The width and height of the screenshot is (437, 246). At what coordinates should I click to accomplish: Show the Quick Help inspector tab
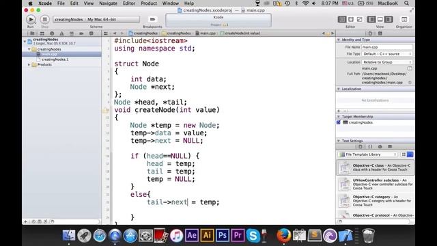point(380,33)
